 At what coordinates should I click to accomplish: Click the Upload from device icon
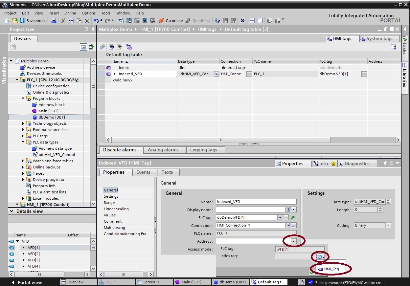[137, 21]
